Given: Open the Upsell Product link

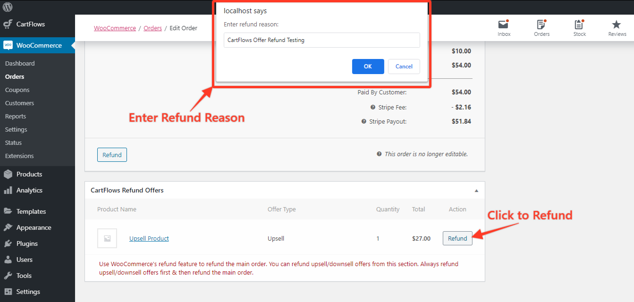Looking at the screenshot, I should coord(149,238).
